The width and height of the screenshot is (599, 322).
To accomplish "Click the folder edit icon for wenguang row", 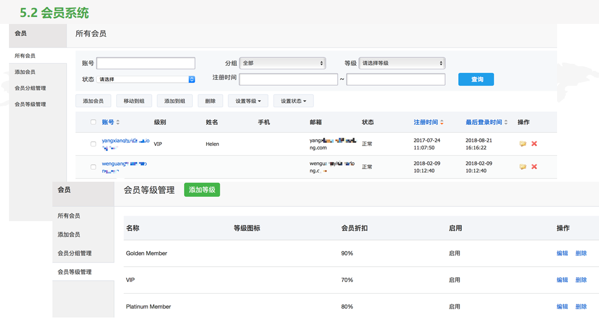I will (523, 167).
